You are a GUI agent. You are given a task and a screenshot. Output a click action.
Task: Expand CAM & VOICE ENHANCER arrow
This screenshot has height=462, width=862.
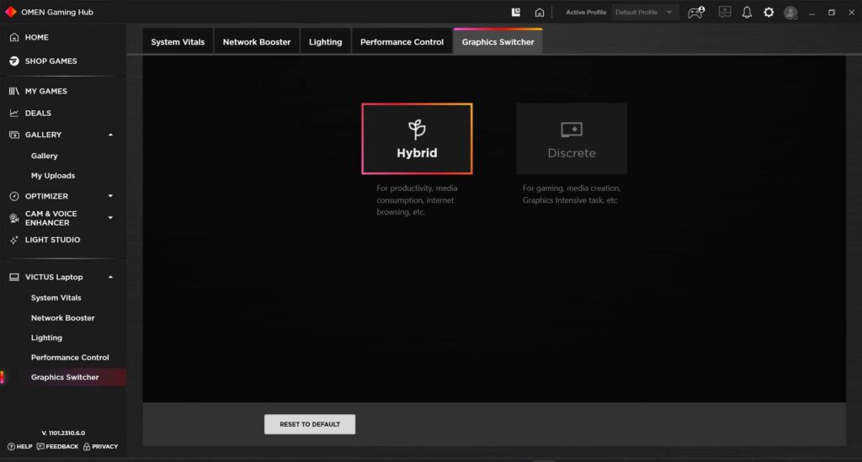pos(110,218)
